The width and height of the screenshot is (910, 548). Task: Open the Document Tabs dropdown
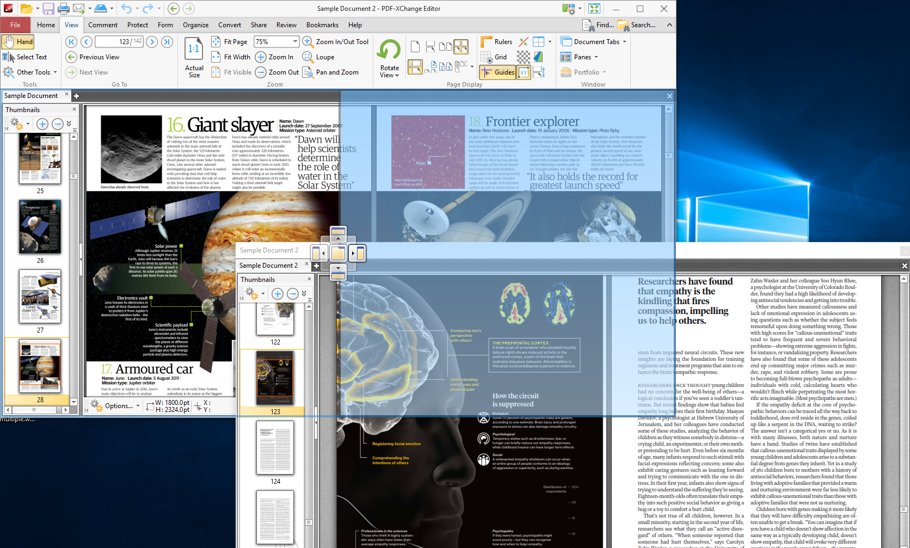pyautogui.click(x=593, y=41)
